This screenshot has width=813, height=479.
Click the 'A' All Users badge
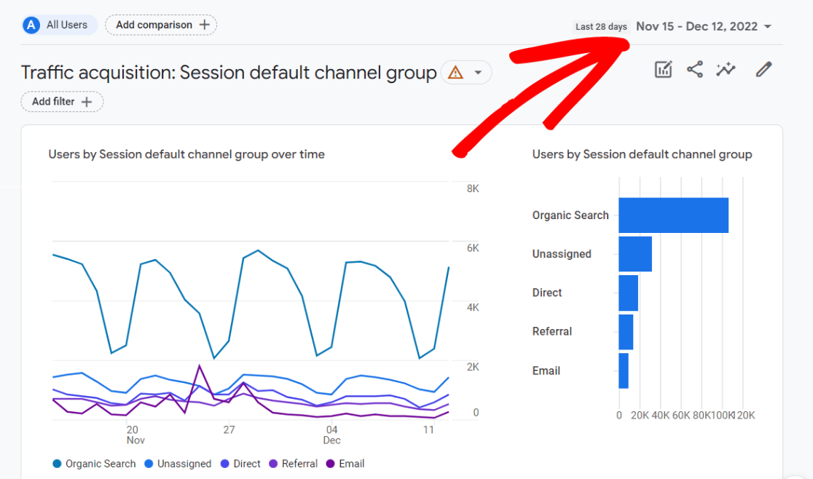click(31, 25)
